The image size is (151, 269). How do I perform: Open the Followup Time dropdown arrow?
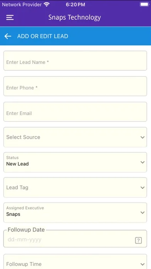click(143, 264)
